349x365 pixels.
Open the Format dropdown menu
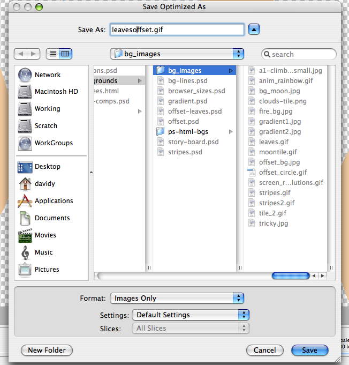177,299
